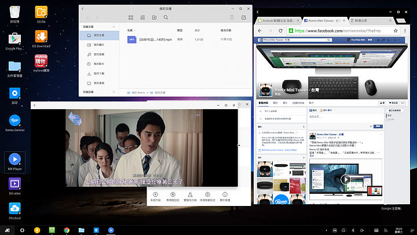Viewport: 417px width, 235px height.
Task: Click the about device info option in settings
Action: coord(225,197)
